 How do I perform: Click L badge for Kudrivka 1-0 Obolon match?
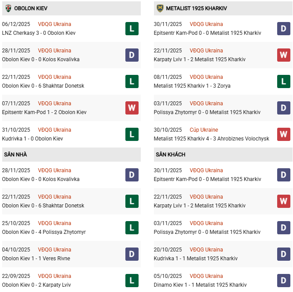(132, 134)
